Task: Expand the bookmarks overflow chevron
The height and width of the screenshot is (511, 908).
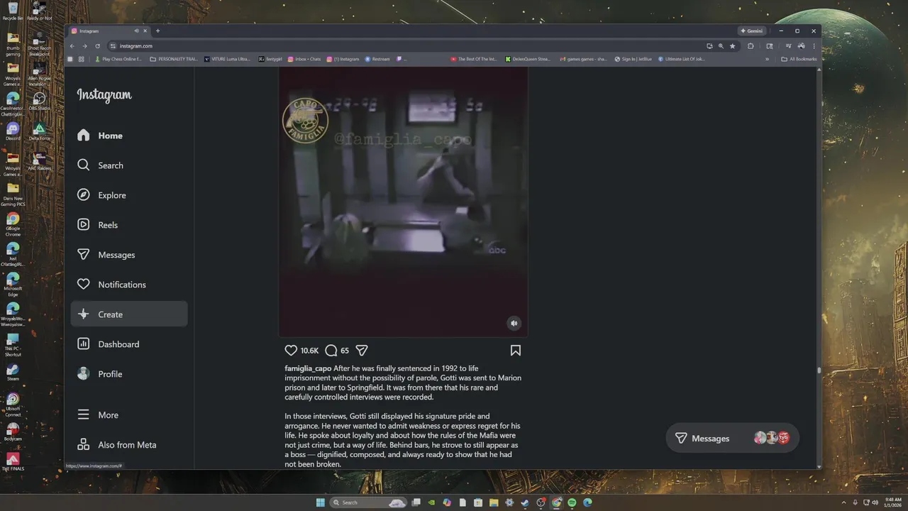Action: tap(767, 60)
